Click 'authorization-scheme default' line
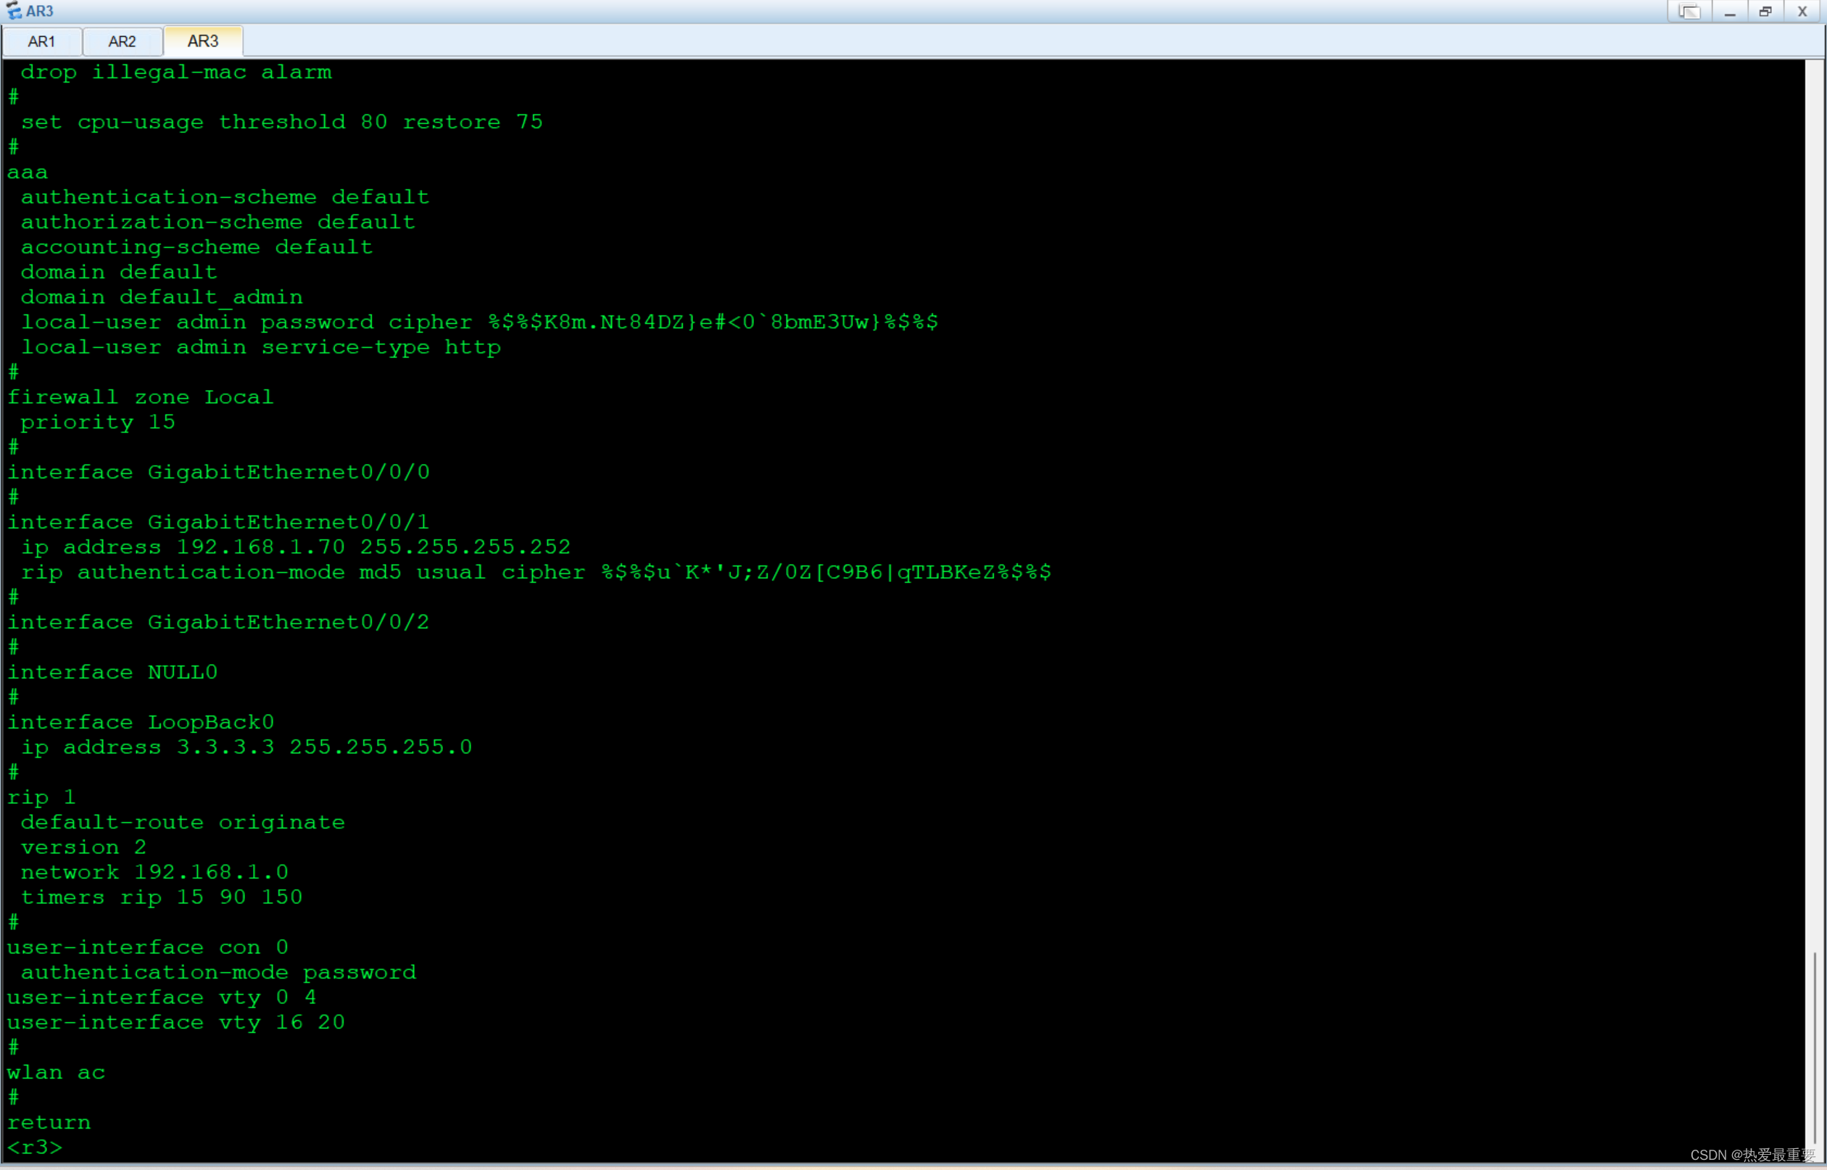The height and width of the screenshot is (1170, 1827). pyautogui.click(x=218, y=223)
